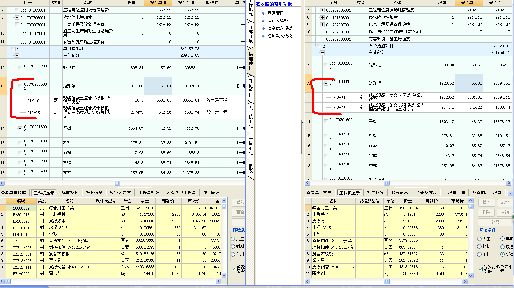Select 人工 radio in left window filter
Screen dimensions: 514x288
(233, 239)
